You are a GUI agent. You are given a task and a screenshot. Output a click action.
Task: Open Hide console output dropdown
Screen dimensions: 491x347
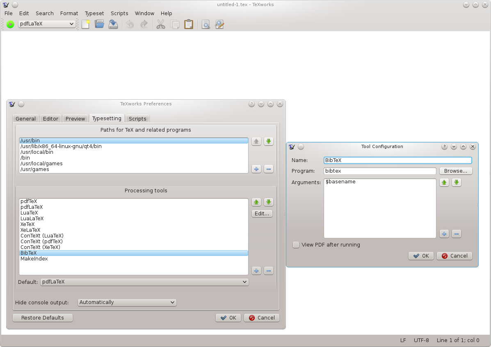127,303
